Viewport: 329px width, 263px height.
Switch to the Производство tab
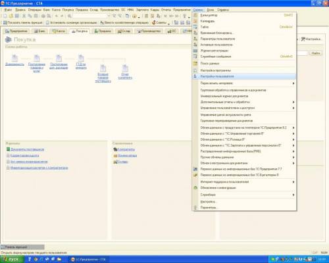click(x=149, y=31)
